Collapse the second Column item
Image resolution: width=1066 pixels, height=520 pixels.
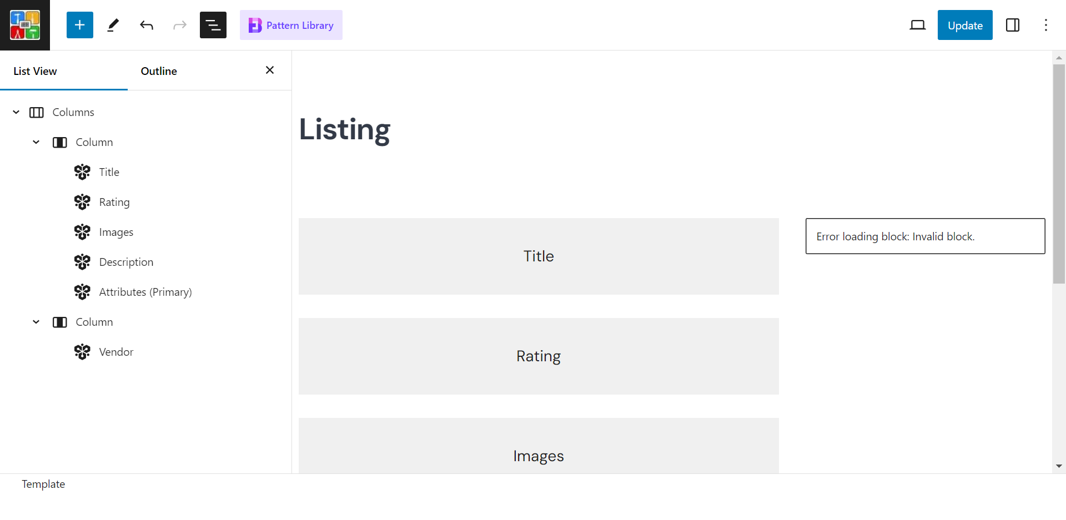tap(36, 322)
